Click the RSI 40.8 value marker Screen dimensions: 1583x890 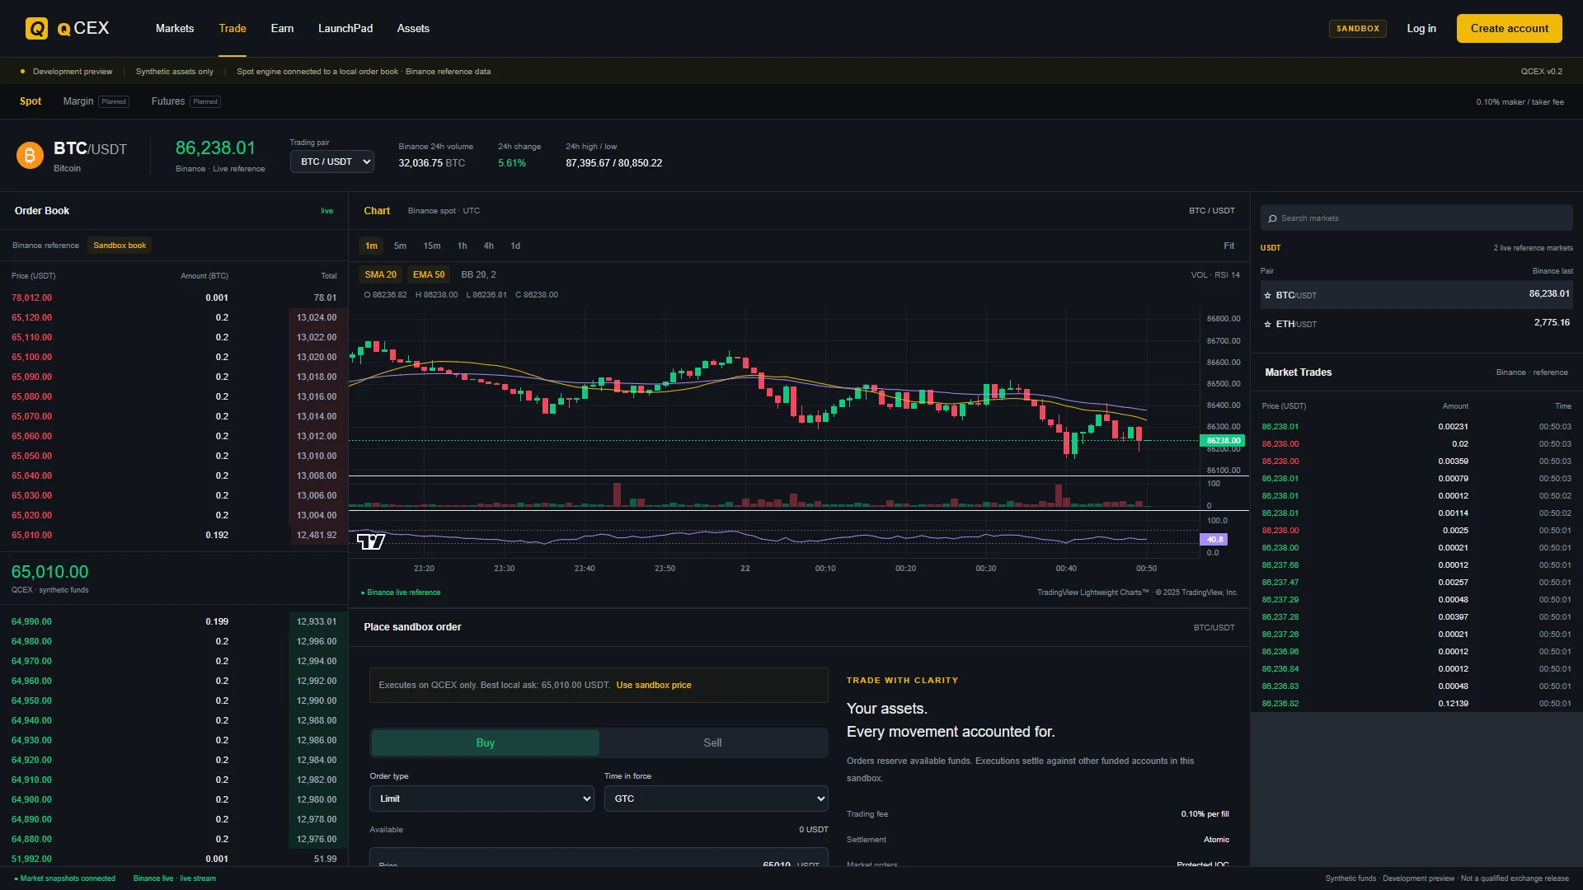coord(1214,540)
